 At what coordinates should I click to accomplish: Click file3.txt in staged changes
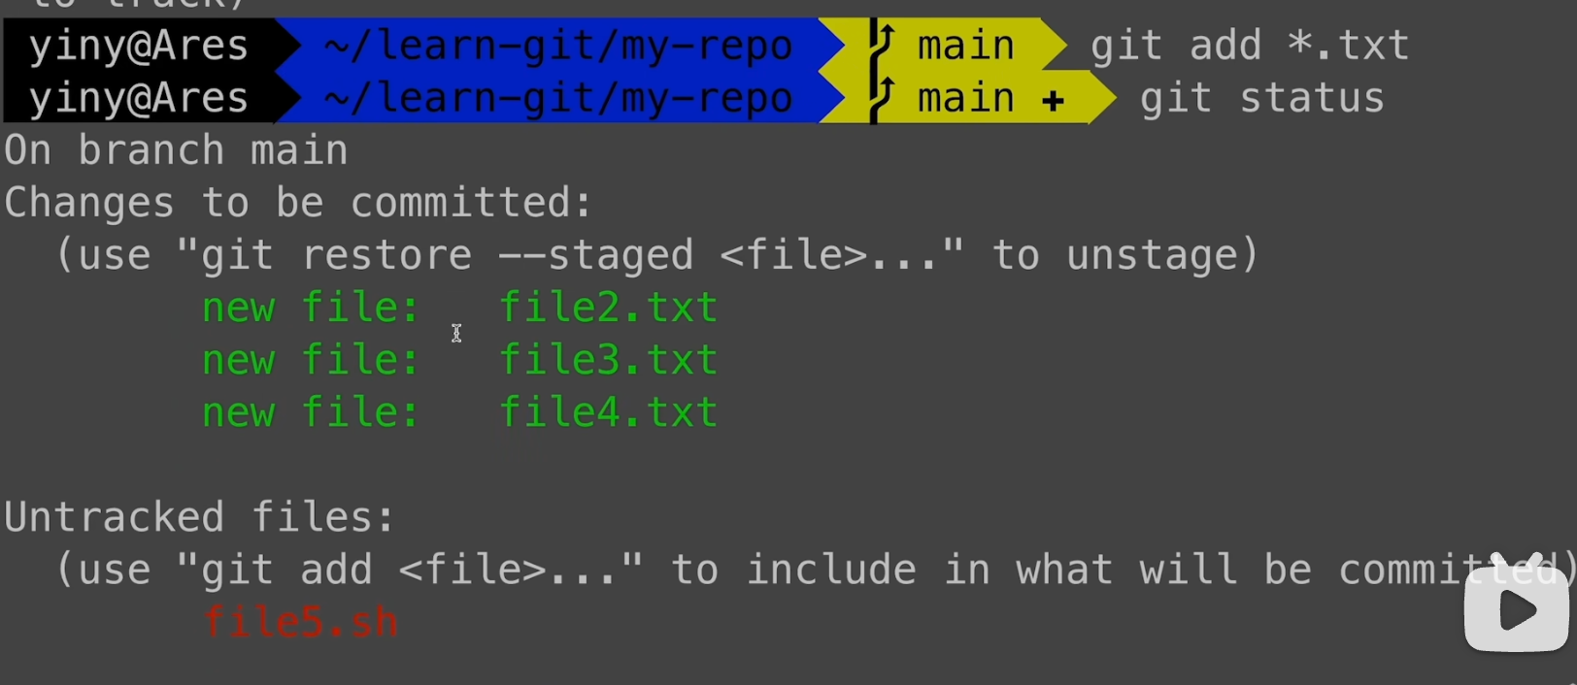609,360
